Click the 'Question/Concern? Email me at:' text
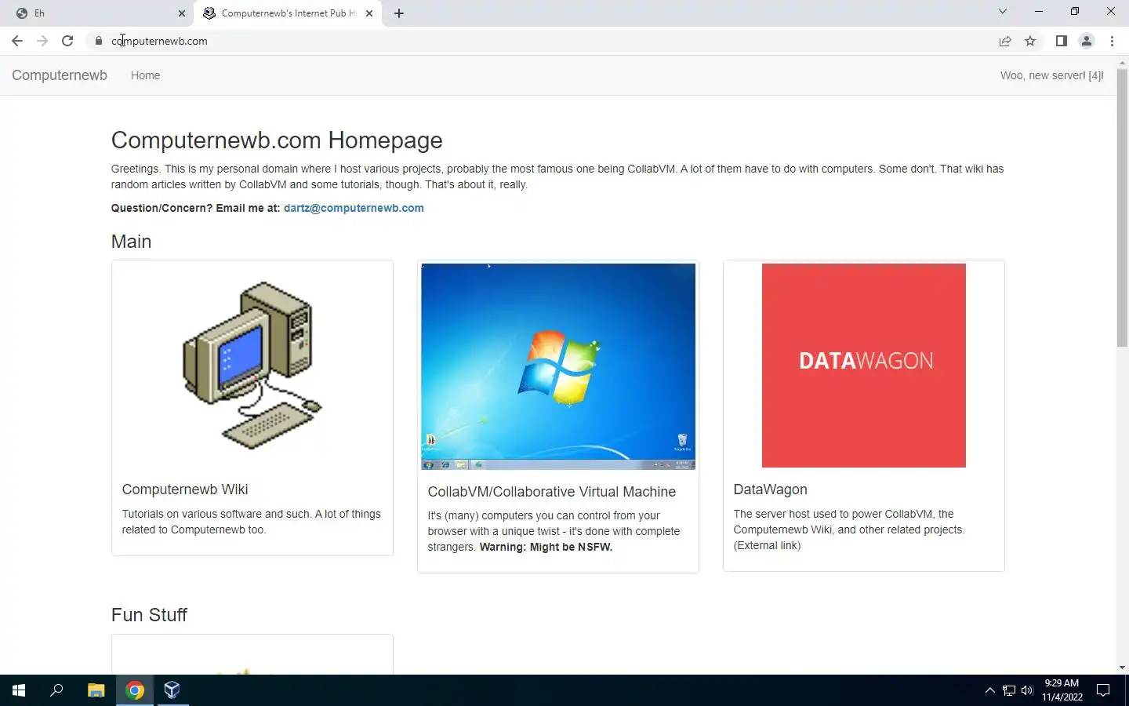The height and width of the screenshot is (706, 1129). click(x=195, y=208)
